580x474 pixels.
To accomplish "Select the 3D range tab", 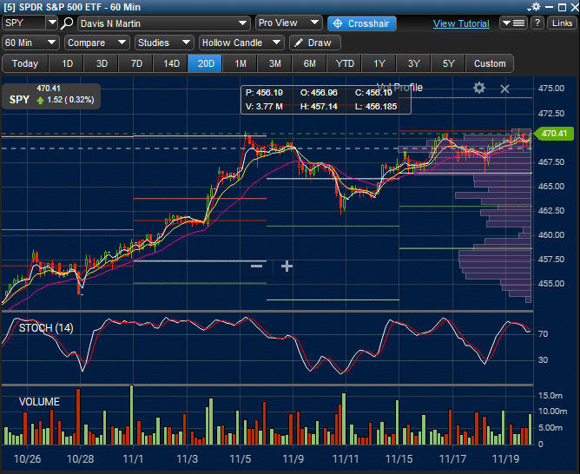I will (102, 63).
